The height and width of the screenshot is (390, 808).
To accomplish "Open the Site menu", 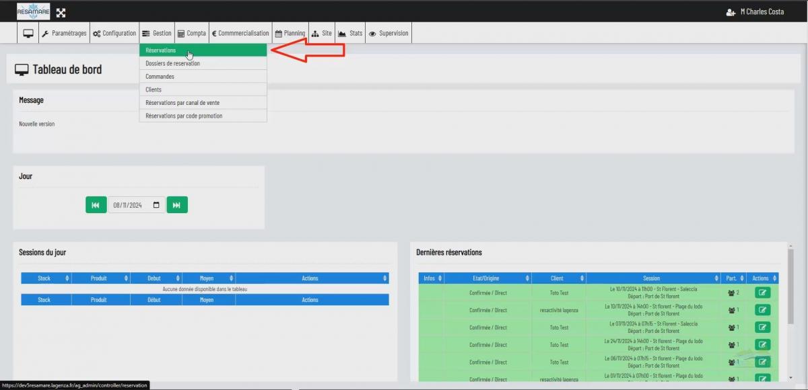I will click(322, 33).
